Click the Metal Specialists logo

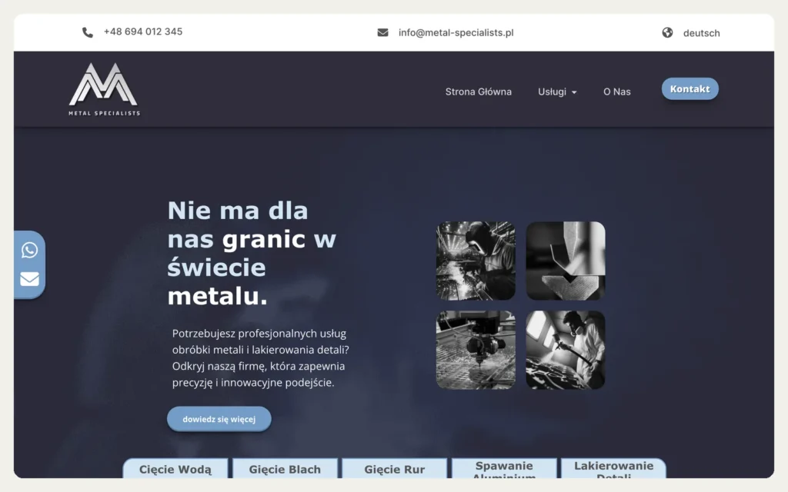(104, 89)
